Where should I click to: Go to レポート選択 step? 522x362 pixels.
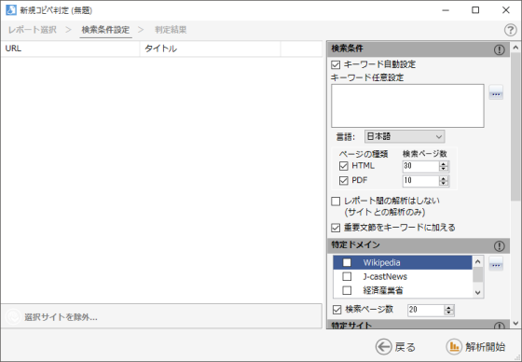[x=33, y=30]
